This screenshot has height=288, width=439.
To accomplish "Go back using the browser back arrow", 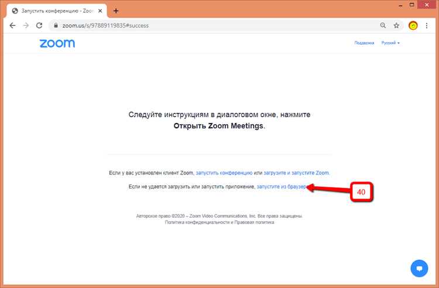I will tap(13, 26).
